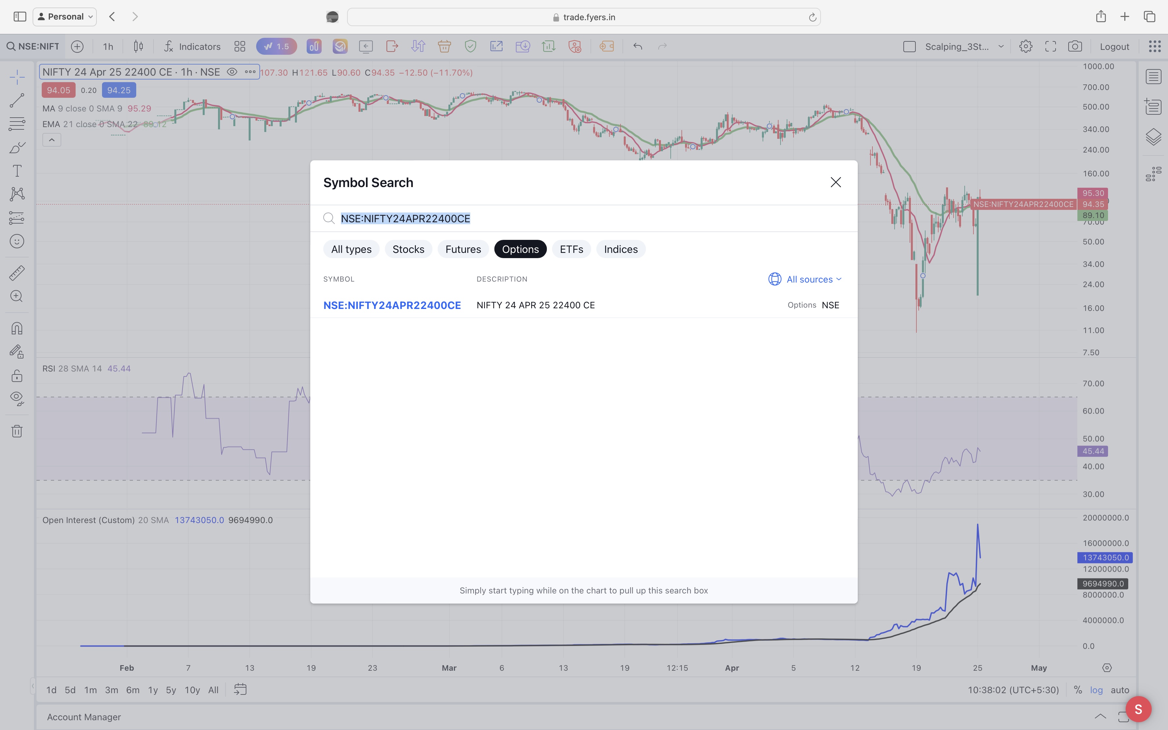Screen dimensions: 1168x730
Task: Select the trend line drawing tool
Action: coord(17,100)
